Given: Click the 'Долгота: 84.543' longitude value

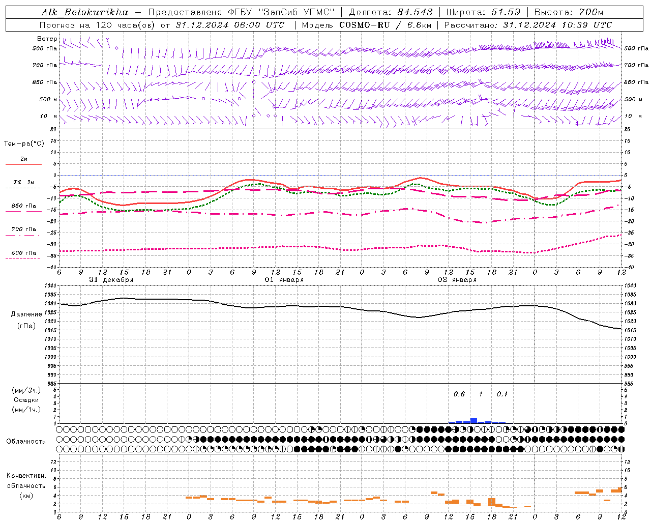Looking at the screenshot, I should (391, 12).
